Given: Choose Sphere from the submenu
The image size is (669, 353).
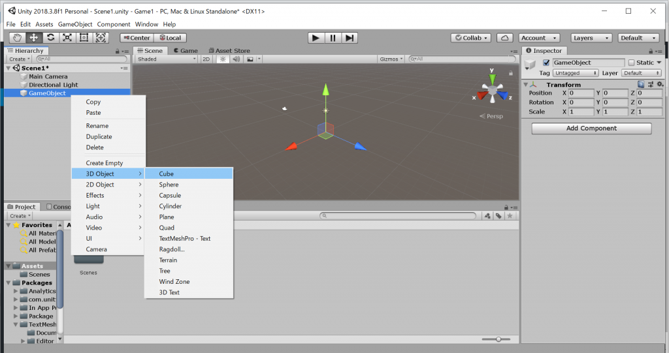Looking at the screenshot, I should [189, 185].
